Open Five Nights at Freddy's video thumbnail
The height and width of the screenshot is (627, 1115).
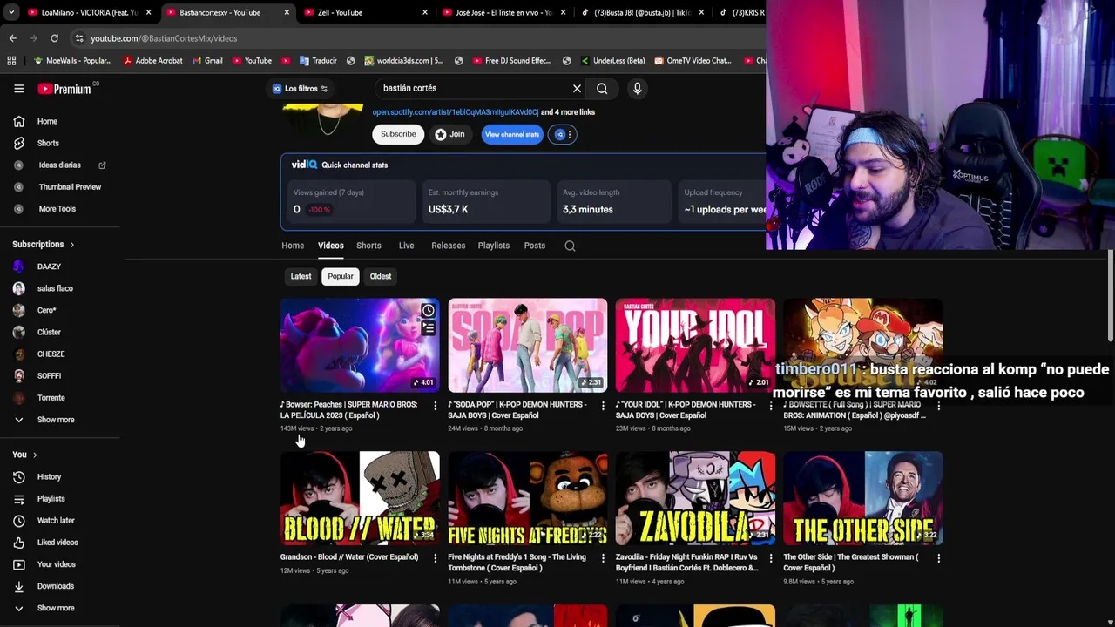pos(528,498)
